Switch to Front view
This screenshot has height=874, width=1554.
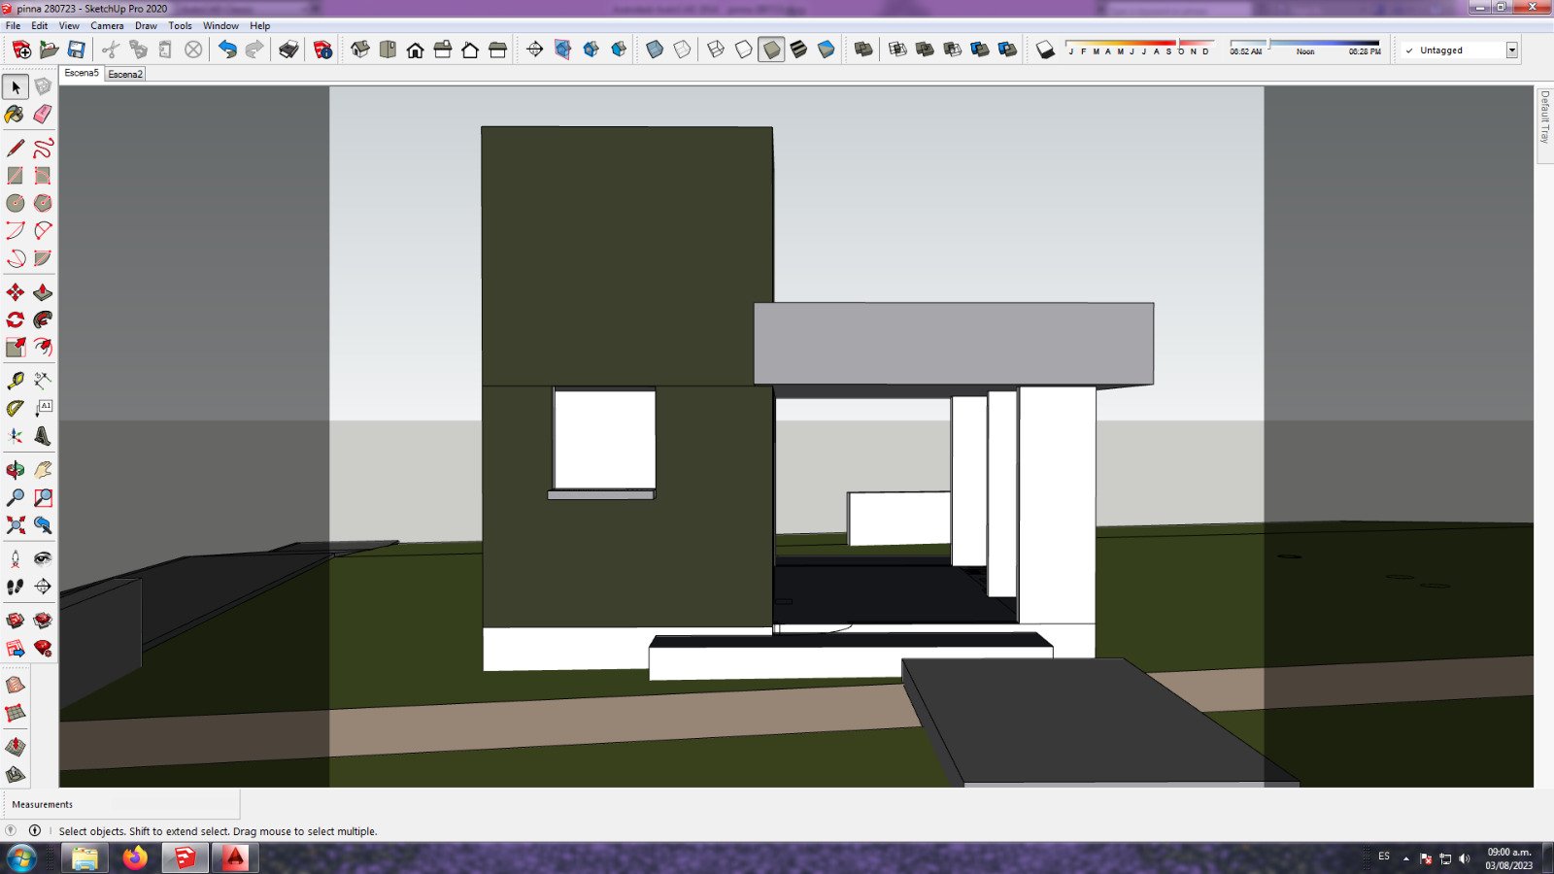[x=415, y=50]
